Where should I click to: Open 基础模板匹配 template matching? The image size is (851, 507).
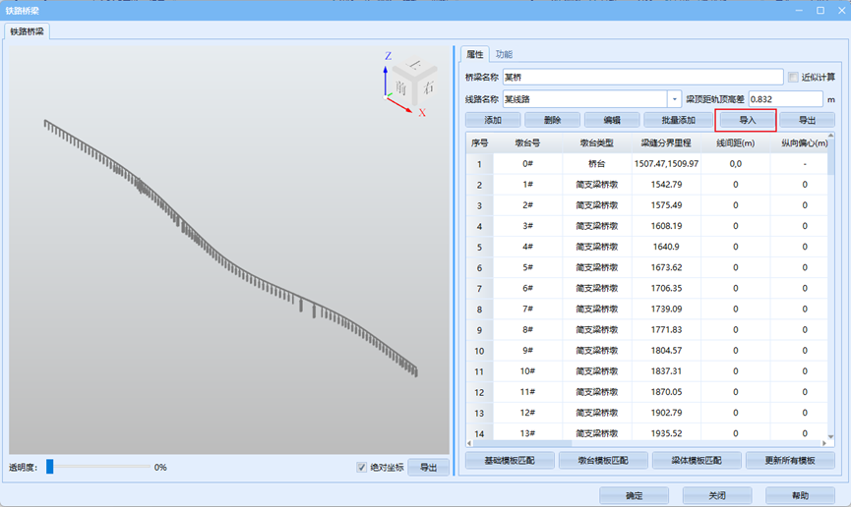(x=505, y=460)
